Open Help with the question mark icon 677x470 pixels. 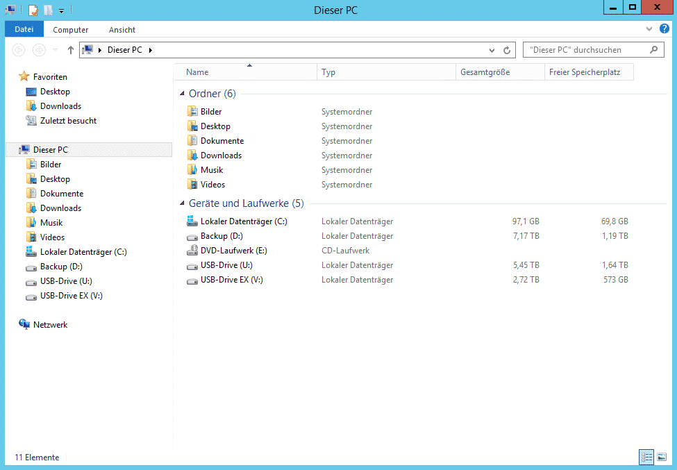pos(665,29)
